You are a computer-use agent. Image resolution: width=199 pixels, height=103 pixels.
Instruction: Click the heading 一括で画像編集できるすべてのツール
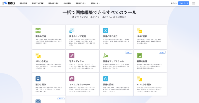coord(100,12)
